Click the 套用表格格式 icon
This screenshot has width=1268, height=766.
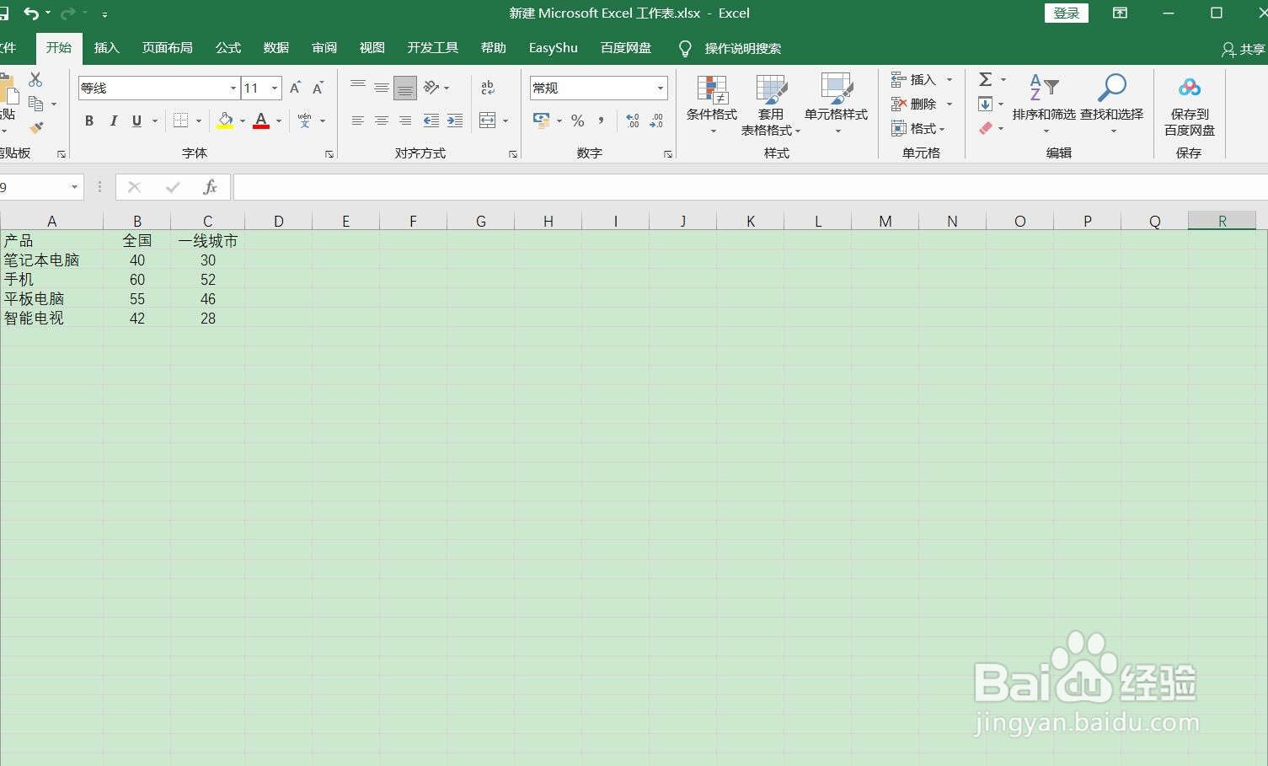pos(771,91)
